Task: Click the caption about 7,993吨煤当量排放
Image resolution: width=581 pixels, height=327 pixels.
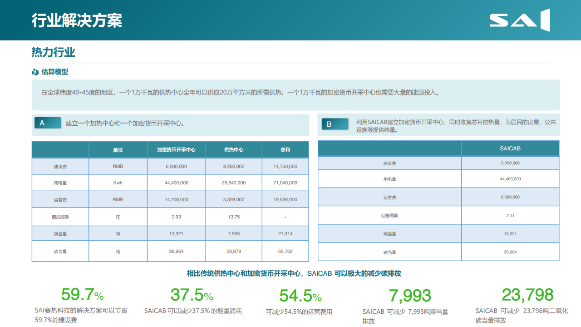Action: pos(405,317)
